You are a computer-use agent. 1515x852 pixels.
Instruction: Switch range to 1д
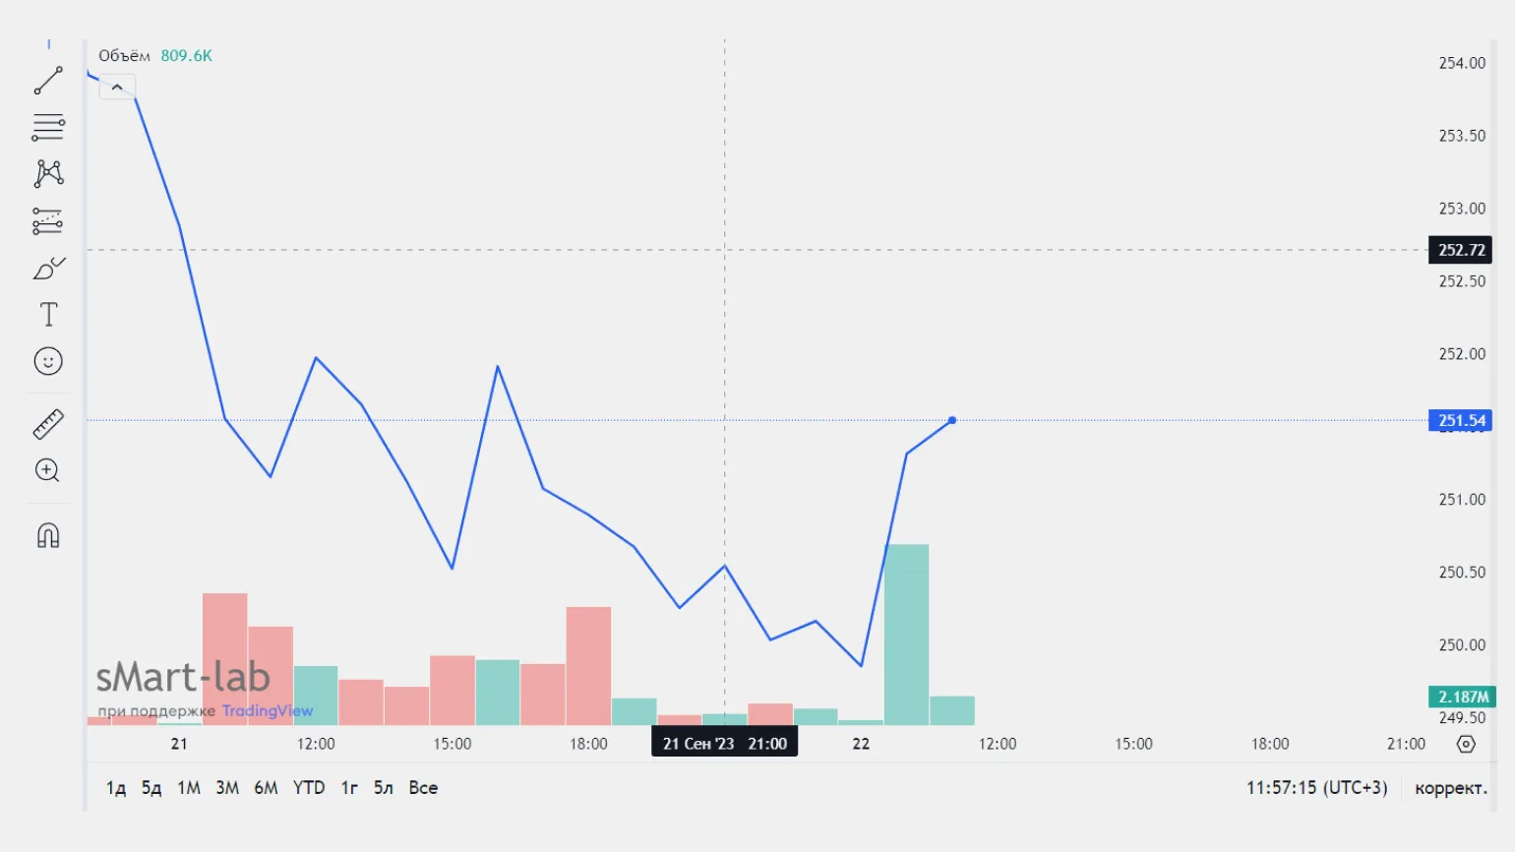(x=116, y=788)
